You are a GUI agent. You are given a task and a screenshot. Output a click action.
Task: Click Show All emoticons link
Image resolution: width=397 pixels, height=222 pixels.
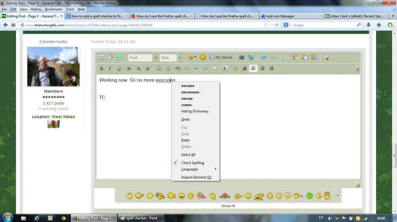point(228,206)
